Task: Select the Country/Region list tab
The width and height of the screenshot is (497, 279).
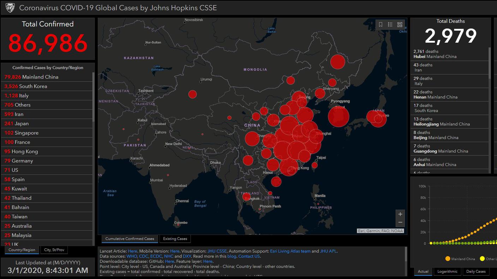Action: pos(22,250)
